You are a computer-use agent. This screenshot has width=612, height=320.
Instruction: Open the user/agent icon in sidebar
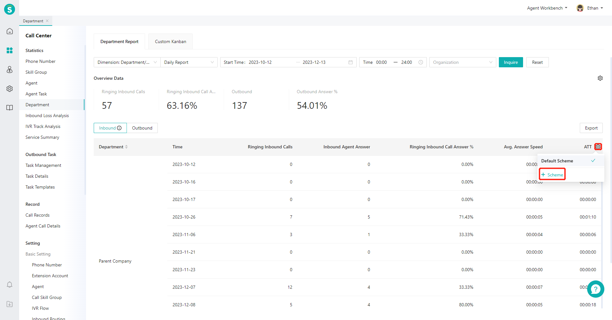coord(10,70)
